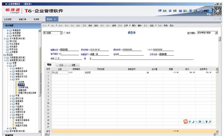Open the 预览 preview dropdown arrow
This screenshot has height=136, width=223.
click(x=56, y=25)
